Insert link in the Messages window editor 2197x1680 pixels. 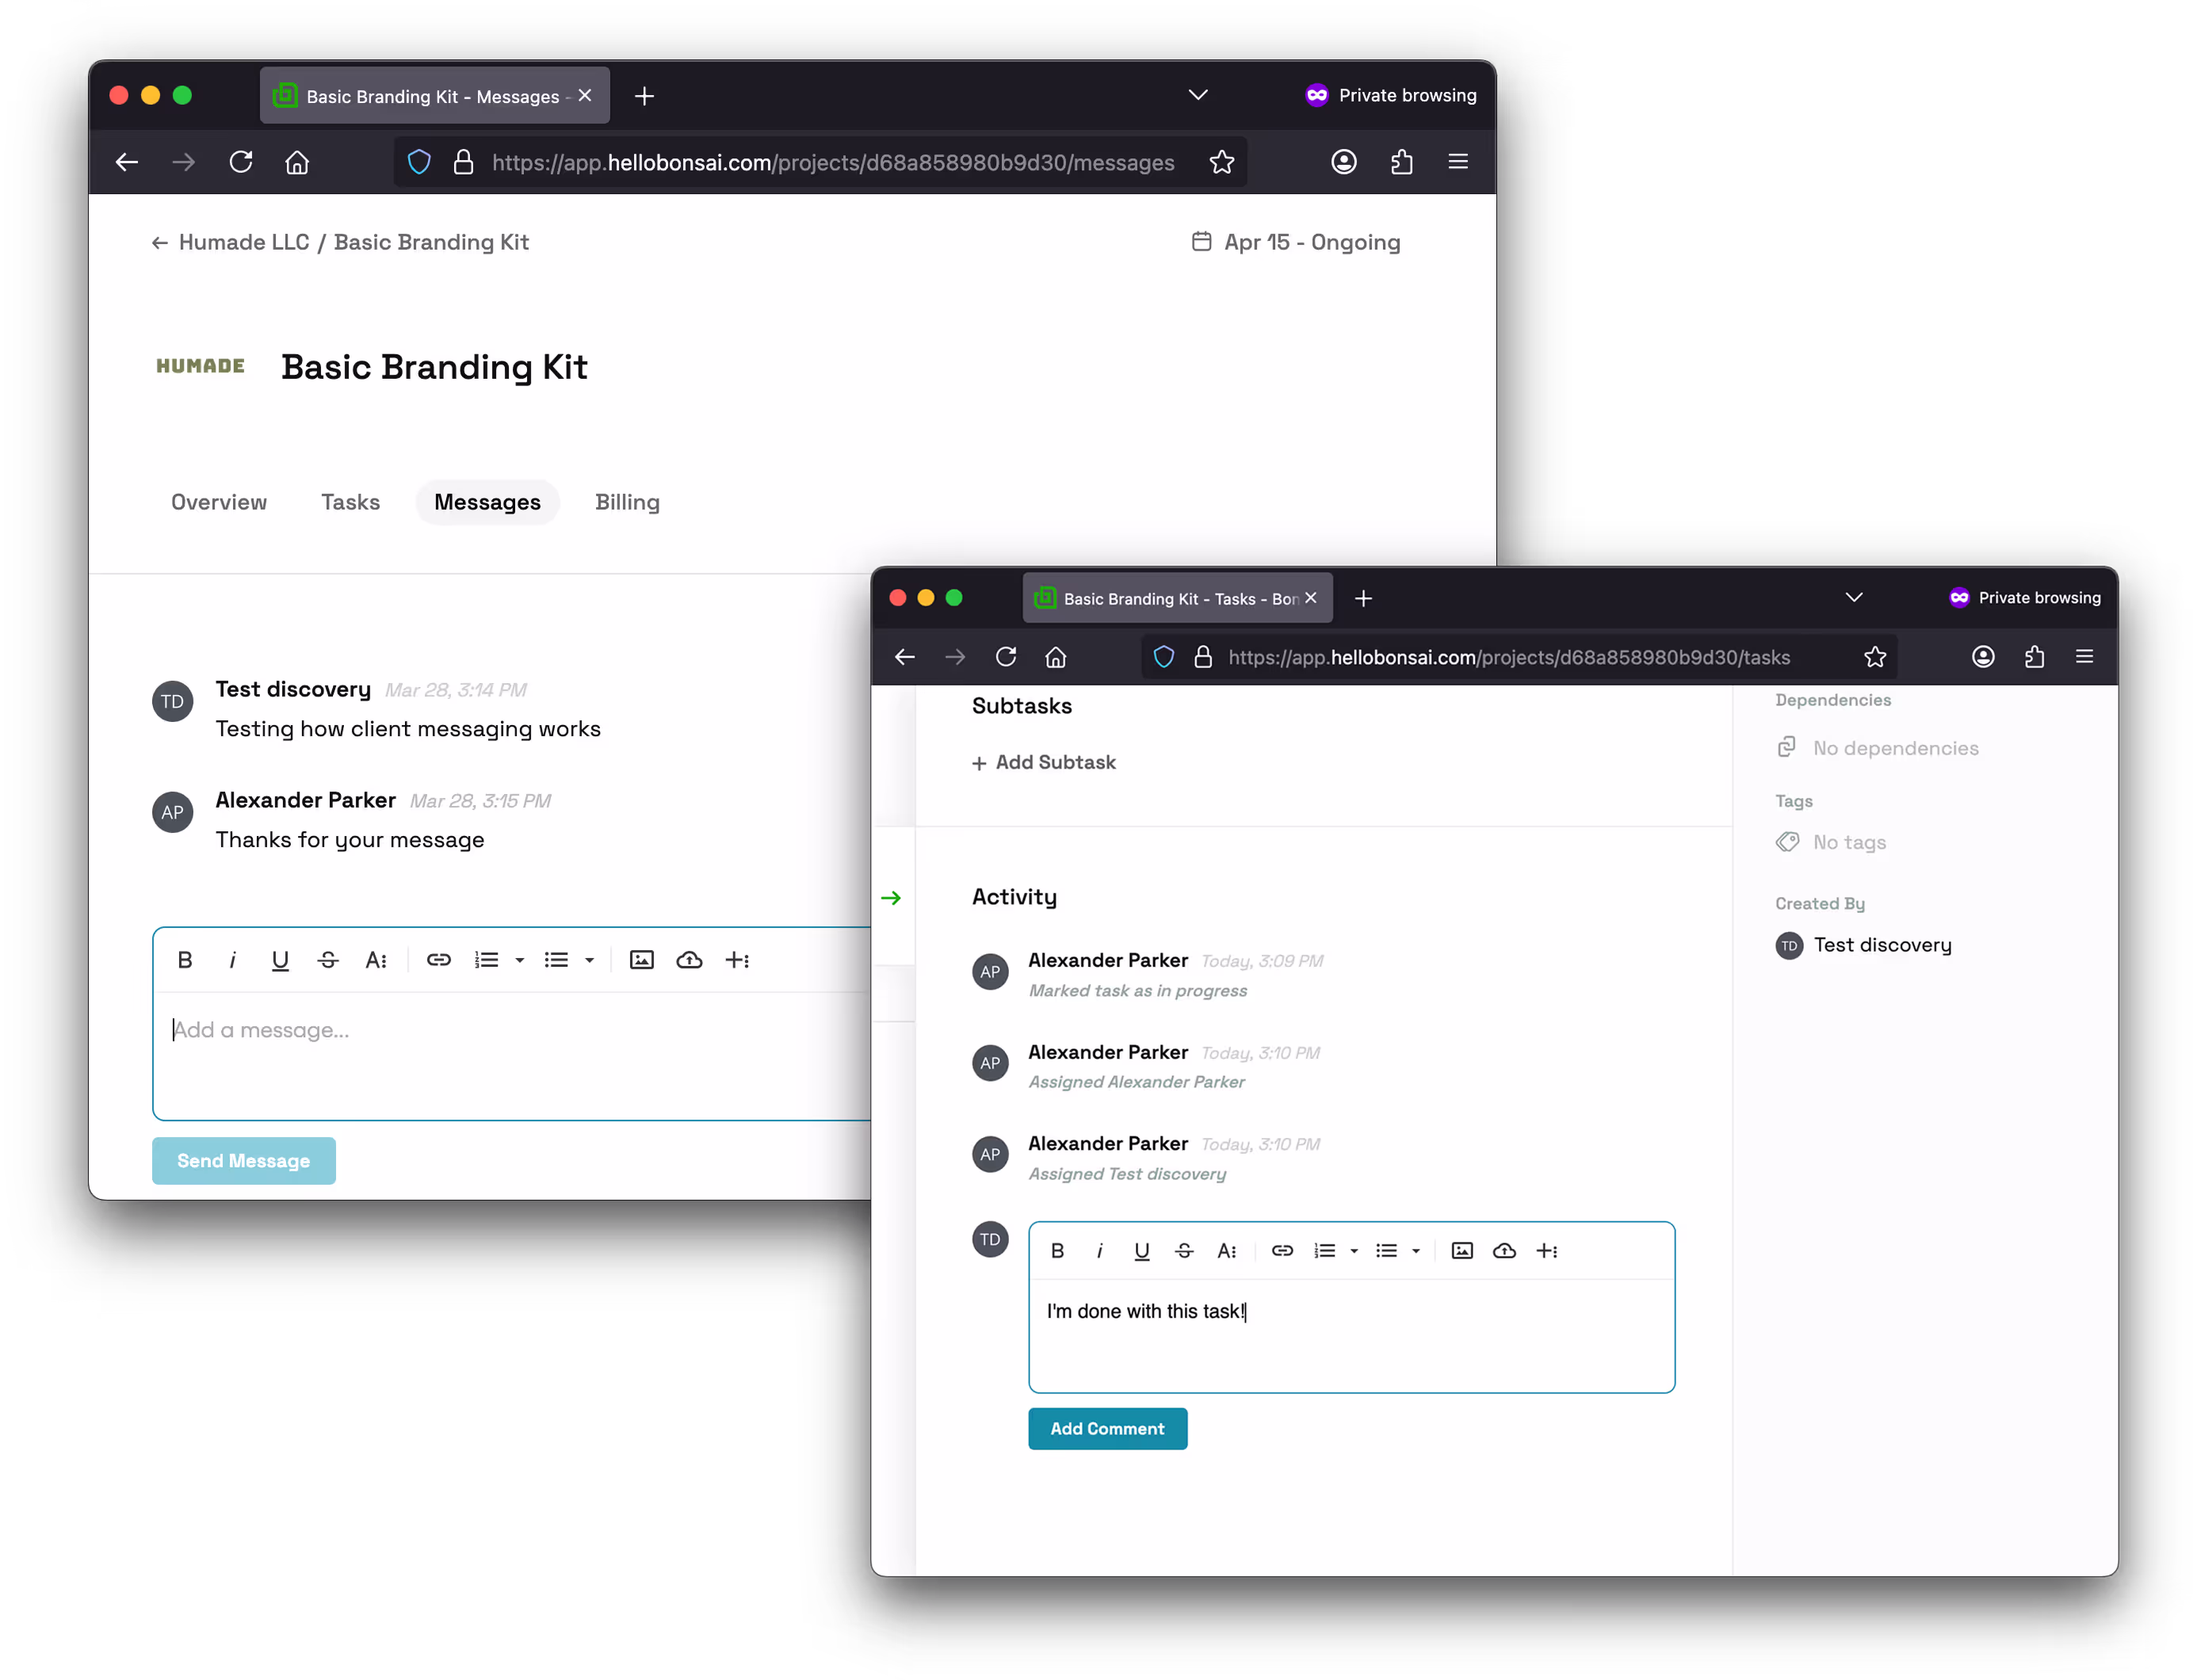pyautogui.click(x=439, y=960)
